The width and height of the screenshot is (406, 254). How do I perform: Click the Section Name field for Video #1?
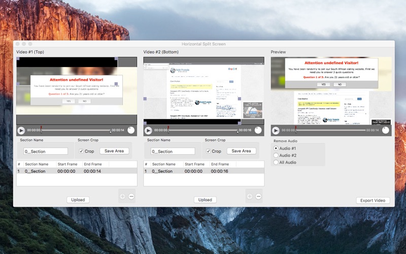[46, 151]
